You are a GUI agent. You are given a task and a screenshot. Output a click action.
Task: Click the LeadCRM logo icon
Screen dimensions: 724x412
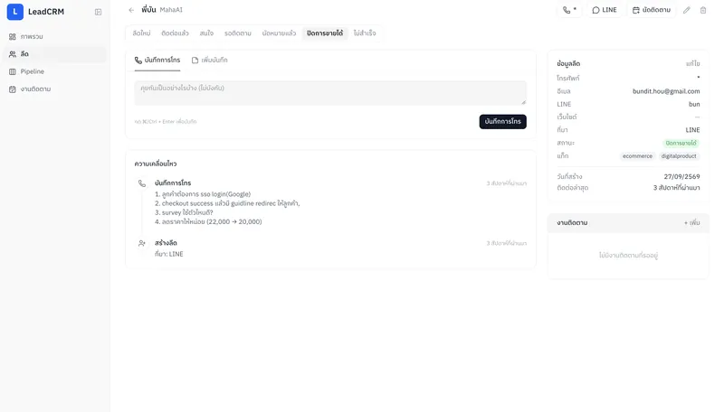(x=14, y=12)
